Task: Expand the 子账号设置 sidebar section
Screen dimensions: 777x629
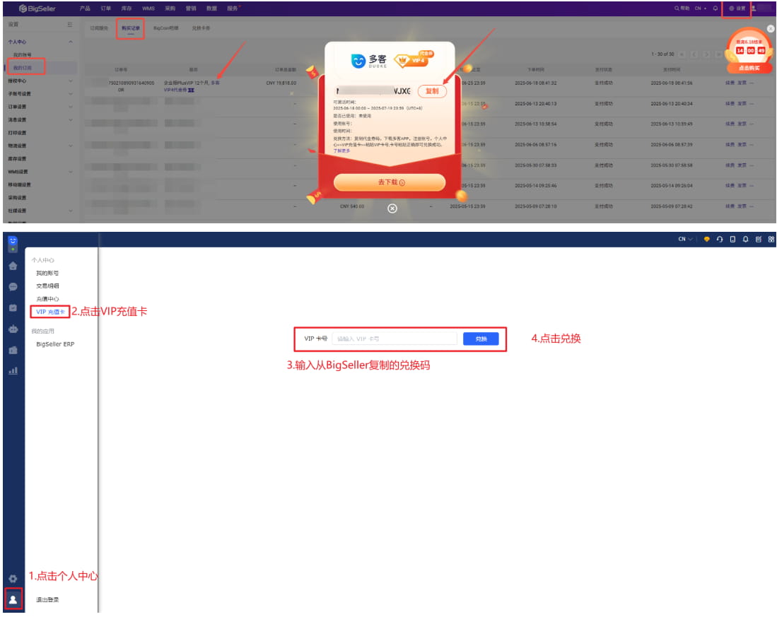Action: (71, 93)
